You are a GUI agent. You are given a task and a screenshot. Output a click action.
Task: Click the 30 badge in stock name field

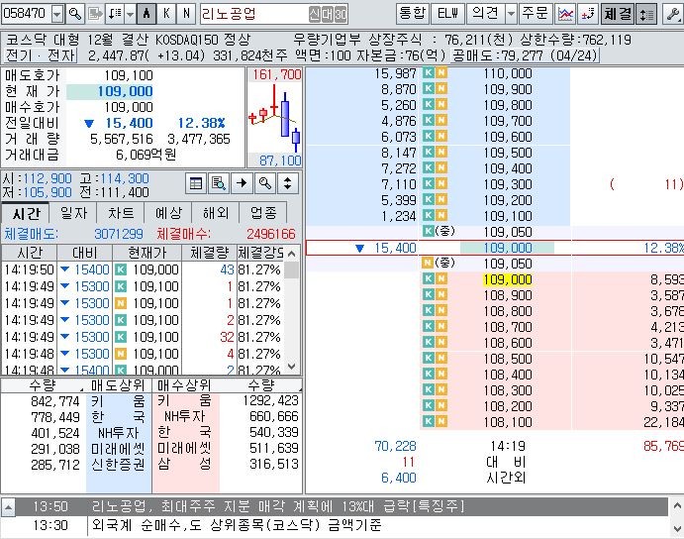(x=341, y=15)
